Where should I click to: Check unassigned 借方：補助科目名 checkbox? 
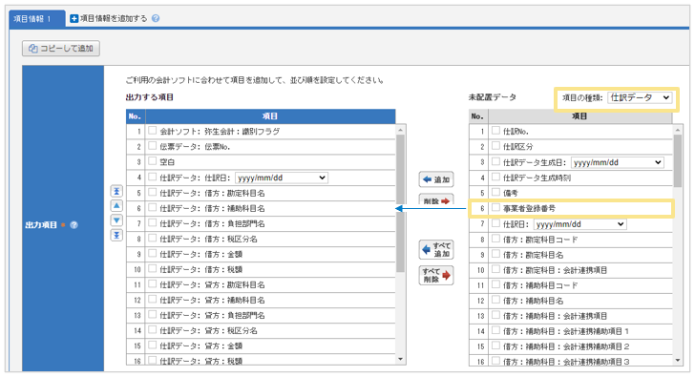click(495, 300)
